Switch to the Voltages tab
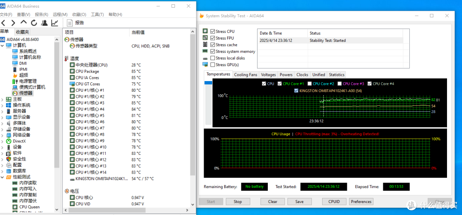This screenshot has height=215, width=462. click(268, 75)
